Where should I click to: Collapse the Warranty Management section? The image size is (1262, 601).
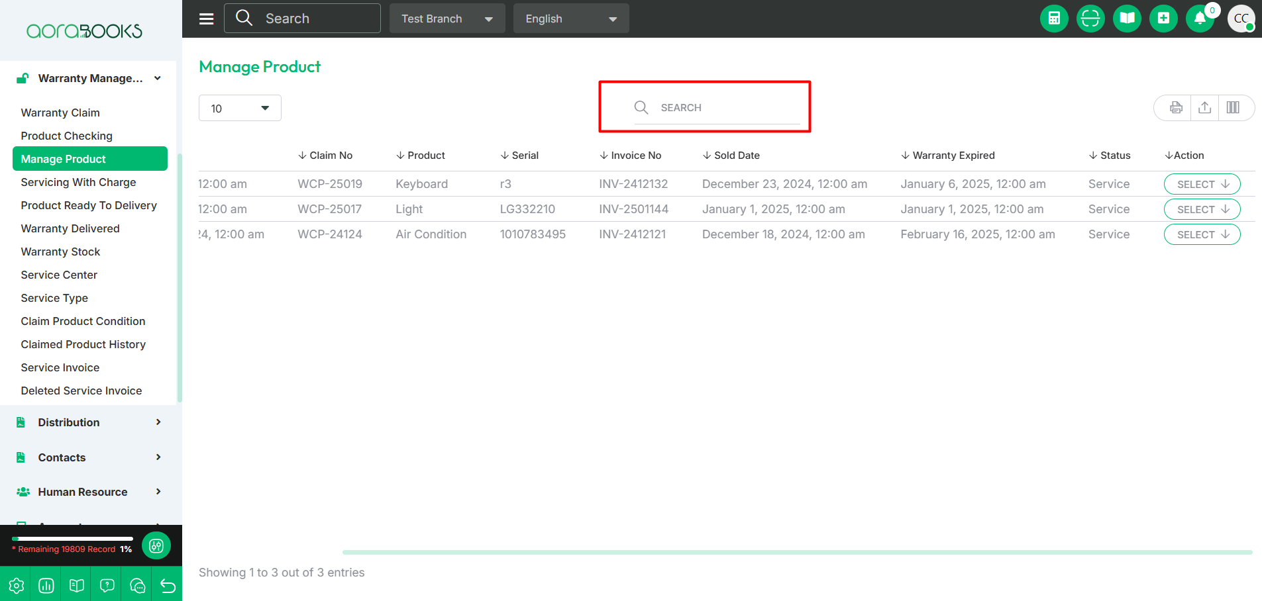click(90, 78)
